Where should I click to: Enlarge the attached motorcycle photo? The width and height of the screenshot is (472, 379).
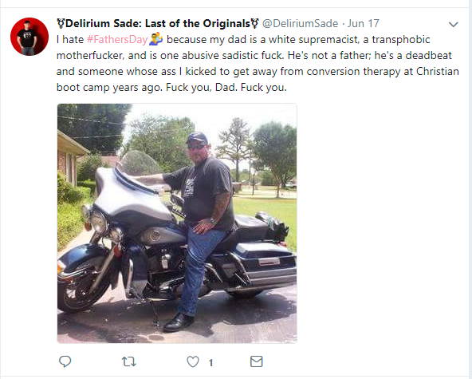(177, 223)
